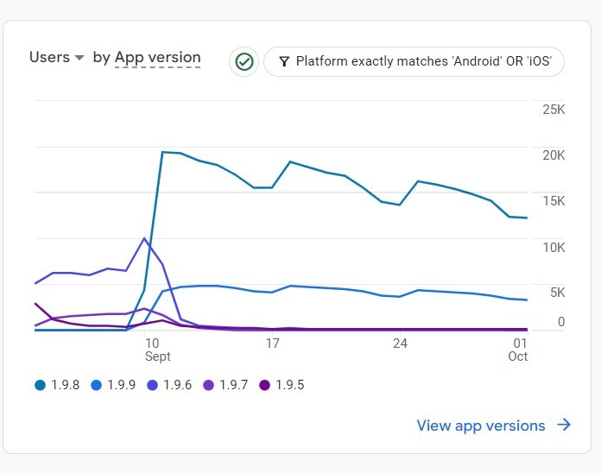Click the funnel icon in the Platform filter
The height and width of the screenshot is (473, 601).
(284, 62)
